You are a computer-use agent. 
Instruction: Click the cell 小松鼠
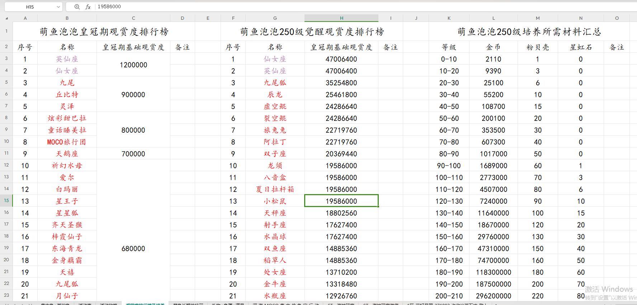tap(275, 201)
